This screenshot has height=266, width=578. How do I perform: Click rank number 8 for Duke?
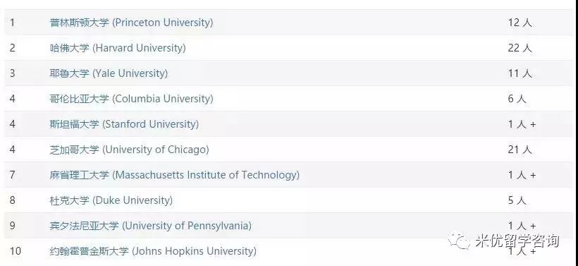[x=13, y=200]
